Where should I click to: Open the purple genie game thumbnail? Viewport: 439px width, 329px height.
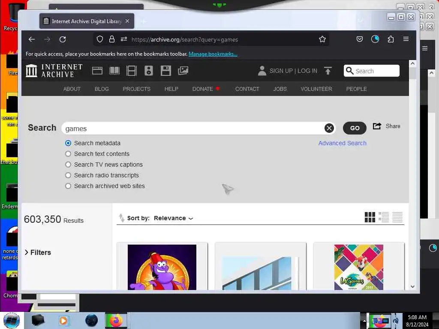pyautogui.click(x=162, y=267)
